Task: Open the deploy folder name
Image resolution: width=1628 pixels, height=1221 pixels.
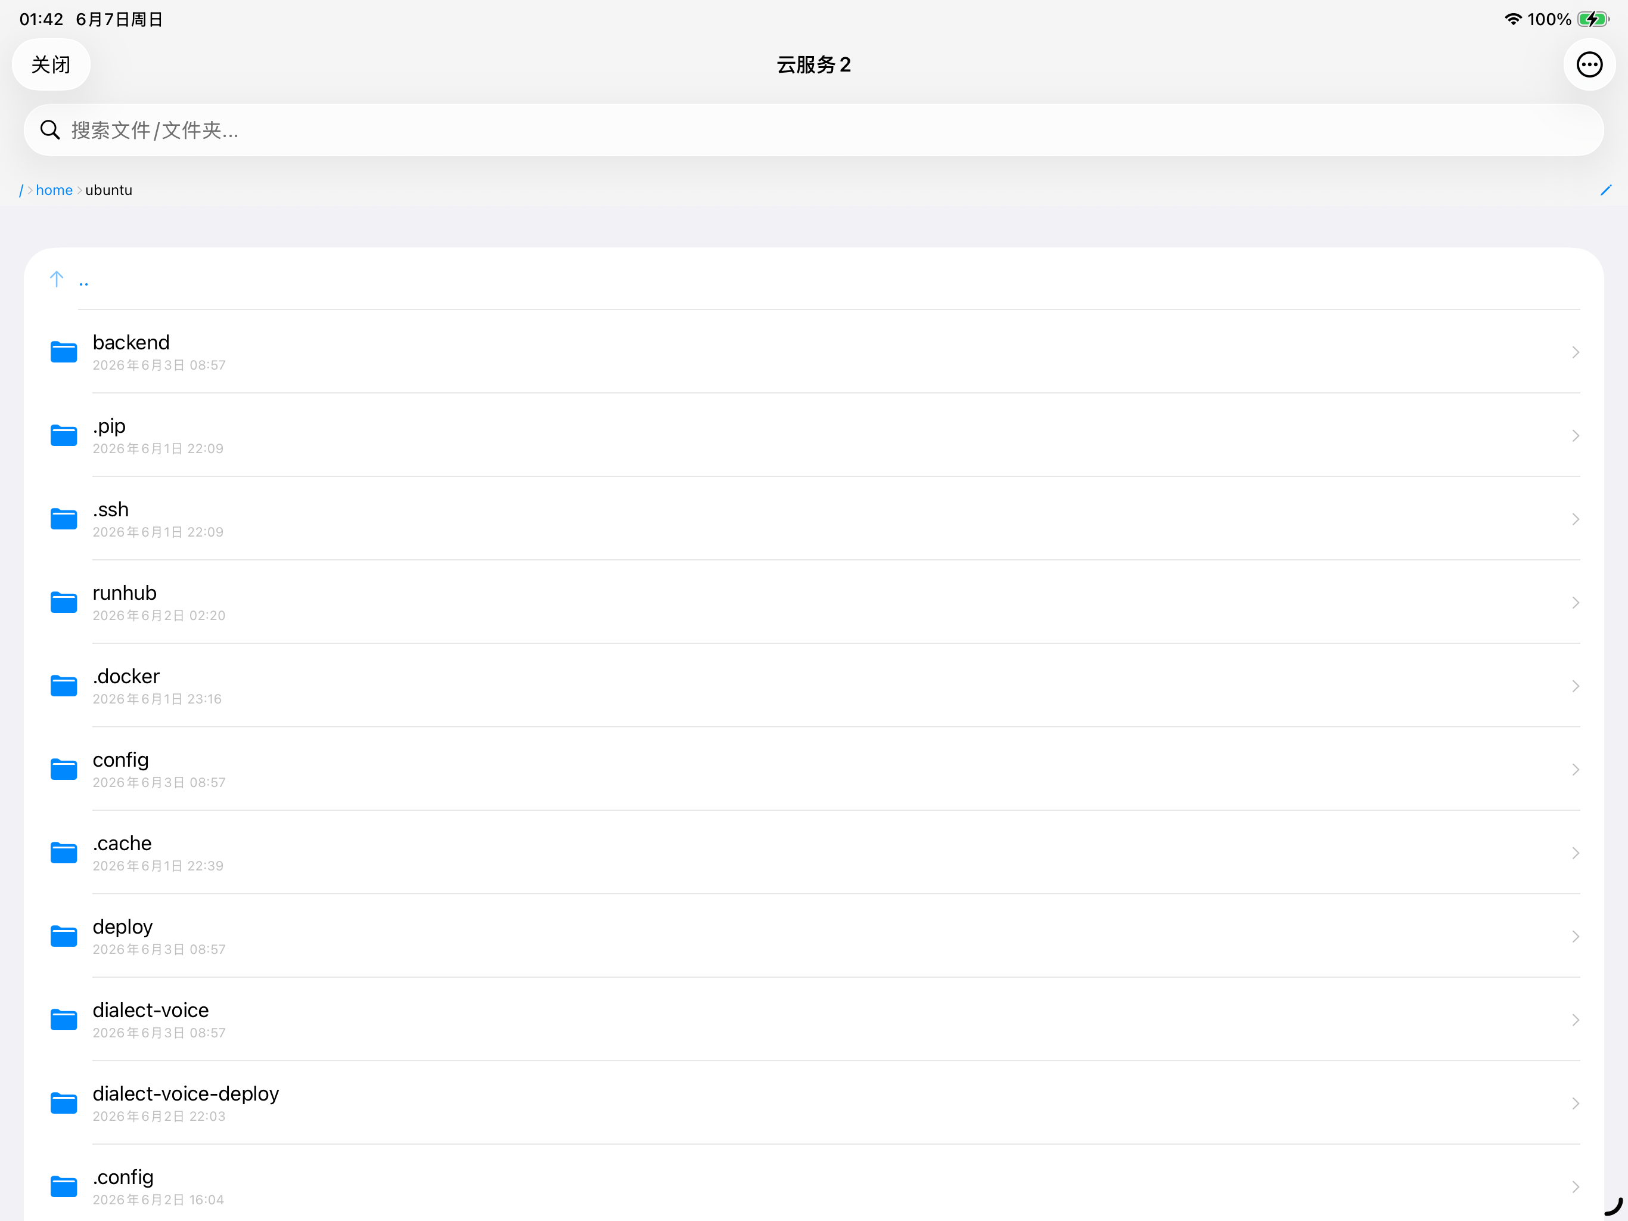Action: tap(123, 927)
